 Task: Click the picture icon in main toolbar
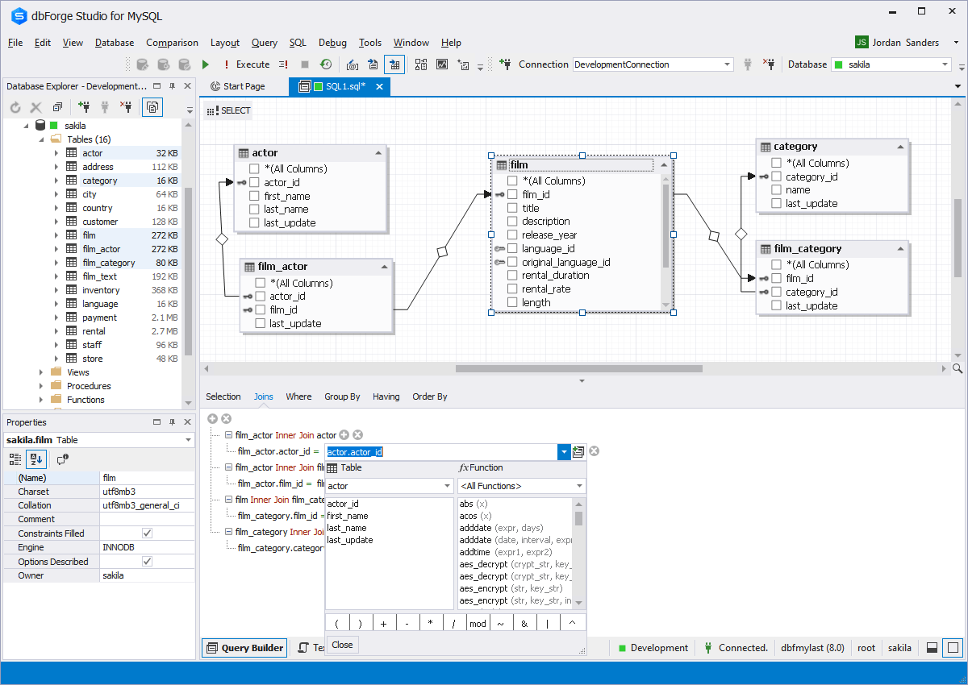(442, 64)
